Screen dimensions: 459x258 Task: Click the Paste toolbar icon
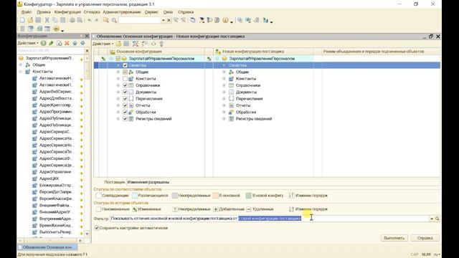tap(63, 20)
